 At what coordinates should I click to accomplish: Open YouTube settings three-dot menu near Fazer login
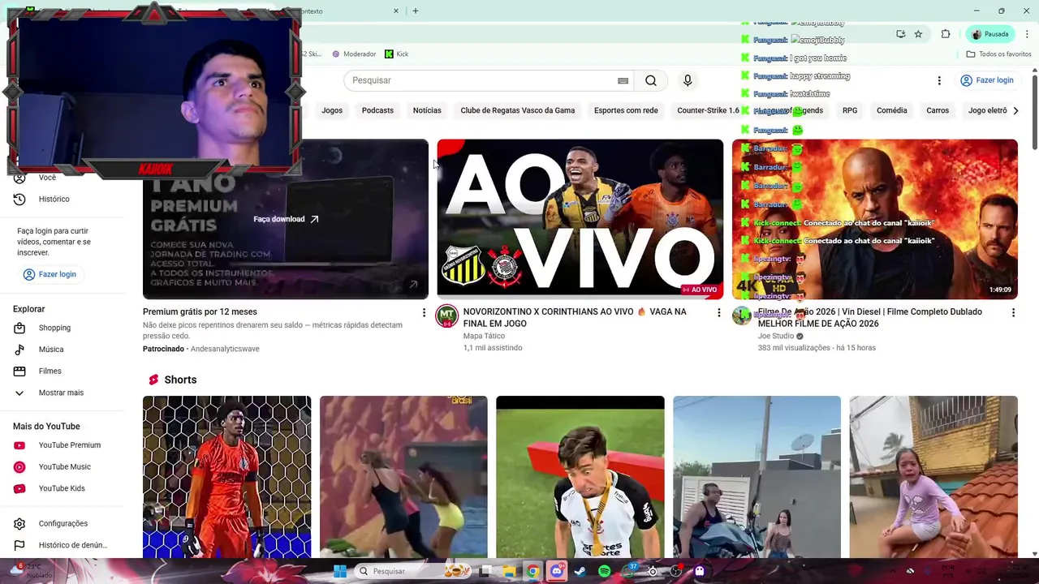tap(939, 80)
